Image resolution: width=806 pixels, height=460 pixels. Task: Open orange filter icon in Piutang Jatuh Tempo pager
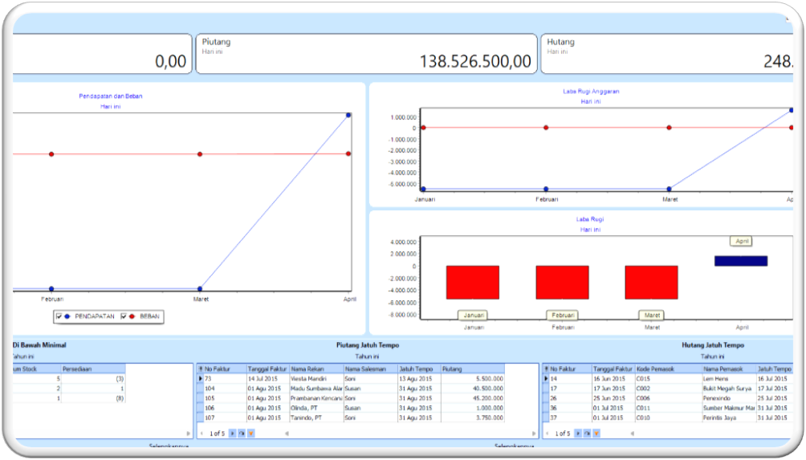[x=250, y=434]
